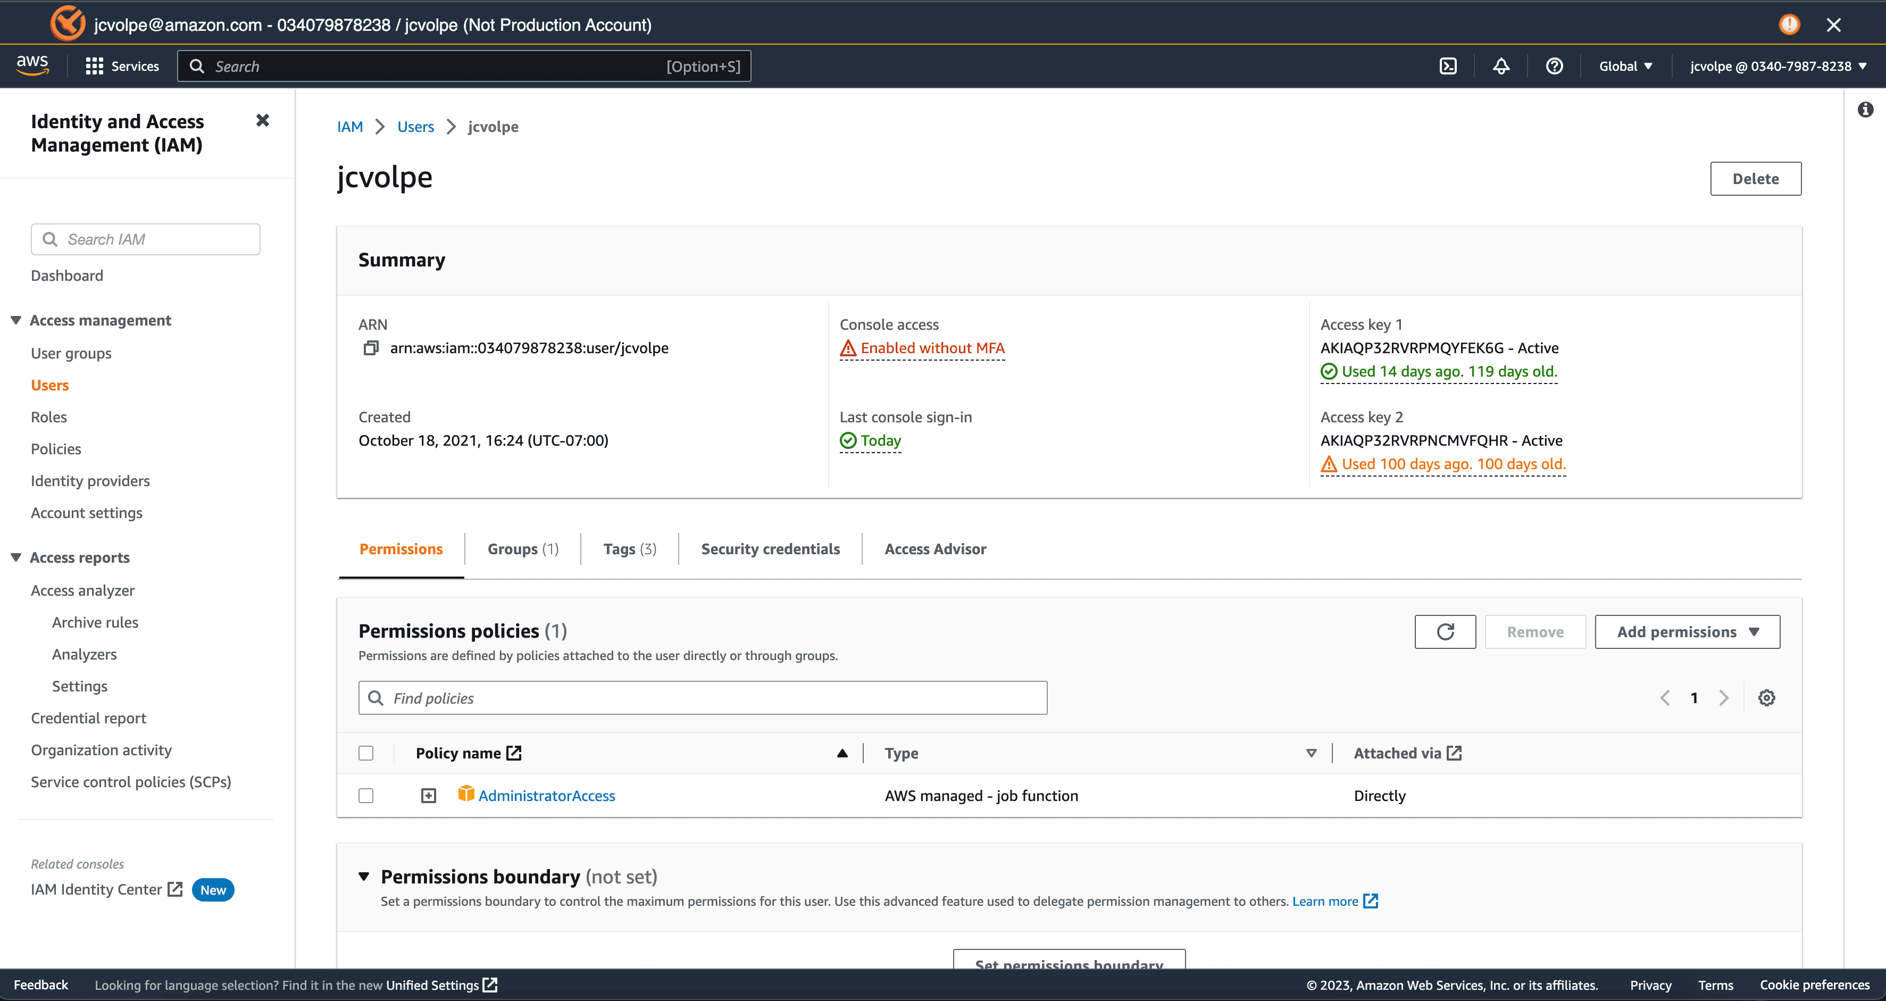The image size is (1886, 1001).
Task: Click the Find policies search field
Action: point(702,697)
